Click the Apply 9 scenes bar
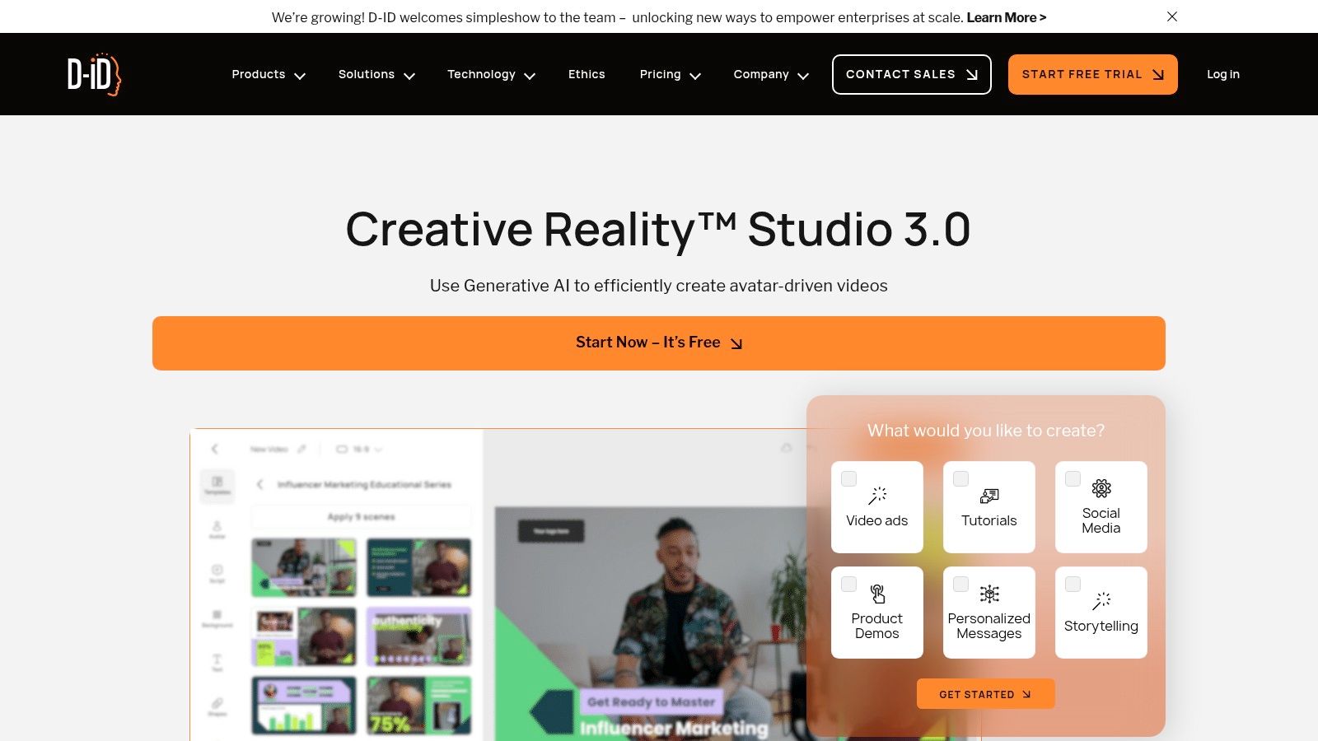 [x=362, y=517]
